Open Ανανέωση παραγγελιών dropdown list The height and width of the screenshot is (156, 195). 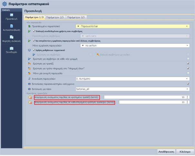(x=187, y=79)
